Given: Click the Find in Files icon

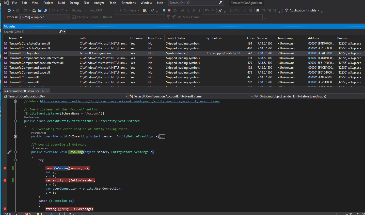Looking at the screenshot, I should tap(145, 10).
